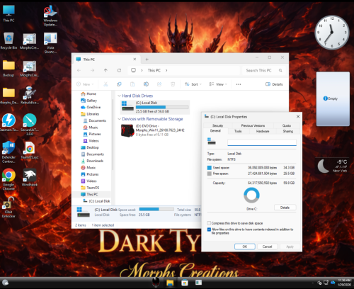354x289 pixels.
Task: Click File Explorer icon on the taskbar
Action: pyautogui.click(x=170, y=283)
